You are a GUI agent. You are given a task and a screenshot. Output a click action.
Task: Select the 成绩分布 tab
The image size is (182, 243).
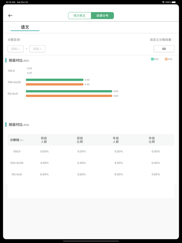(102, 16)
